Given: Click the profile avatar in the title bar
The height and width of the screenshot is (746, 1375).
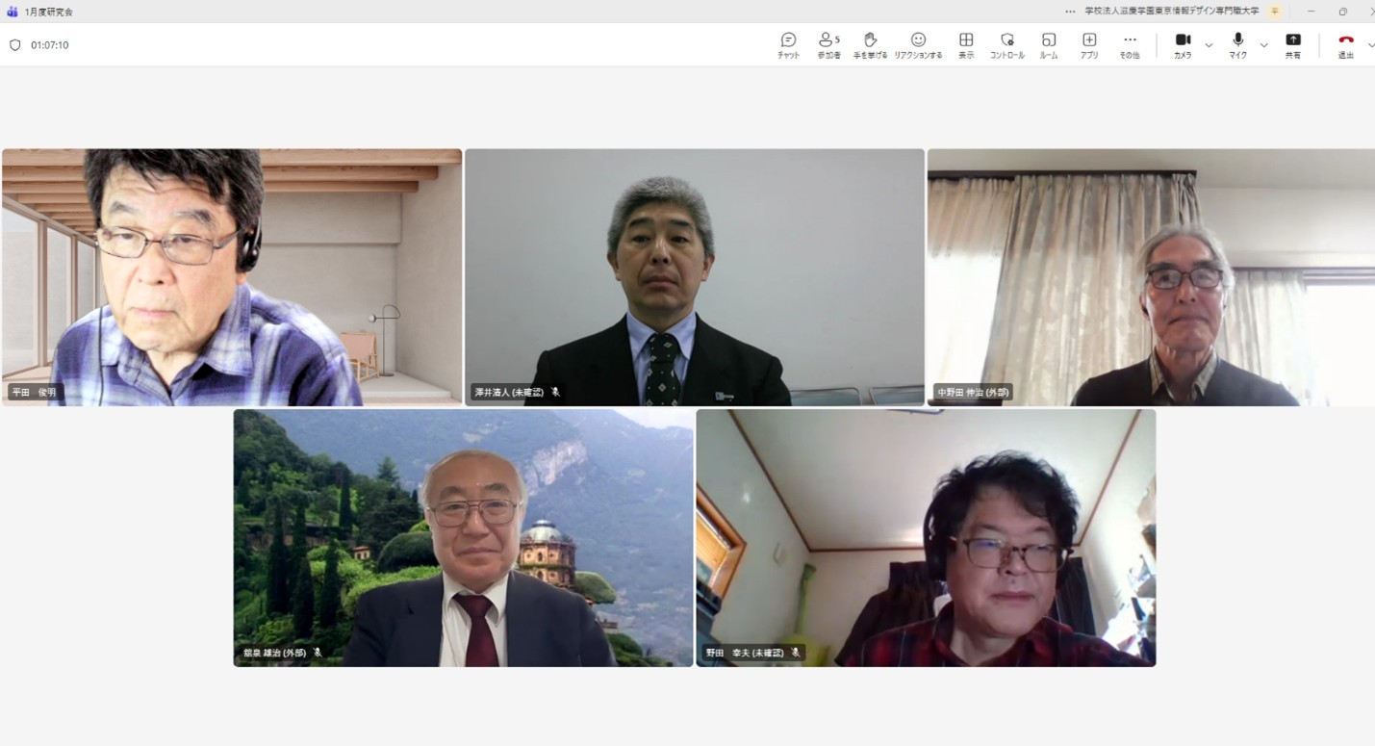Looking at the screenshot, I should 1275,12.
